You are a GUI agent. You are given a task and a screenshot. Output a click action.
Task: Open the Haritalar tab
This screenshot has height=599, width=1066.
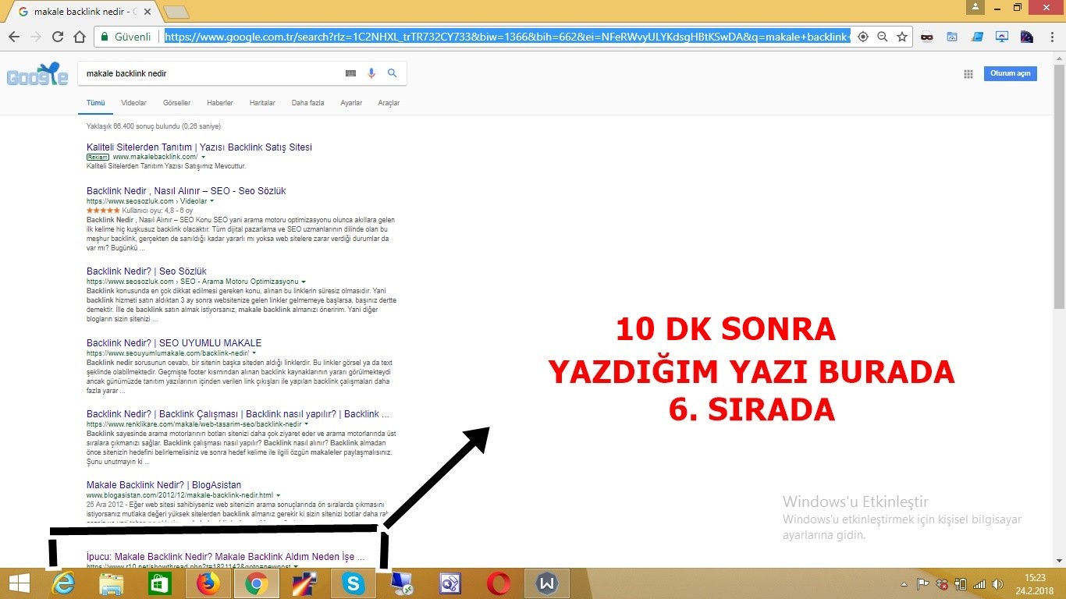pos(262,103)
